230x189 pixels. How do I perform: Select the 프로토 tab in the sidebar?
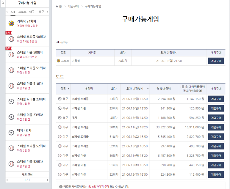[x=22, y=12]
